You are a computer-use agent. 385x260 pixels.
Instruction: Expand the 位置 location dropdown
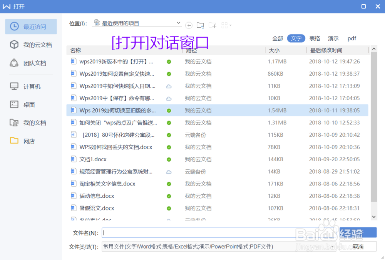179,23
